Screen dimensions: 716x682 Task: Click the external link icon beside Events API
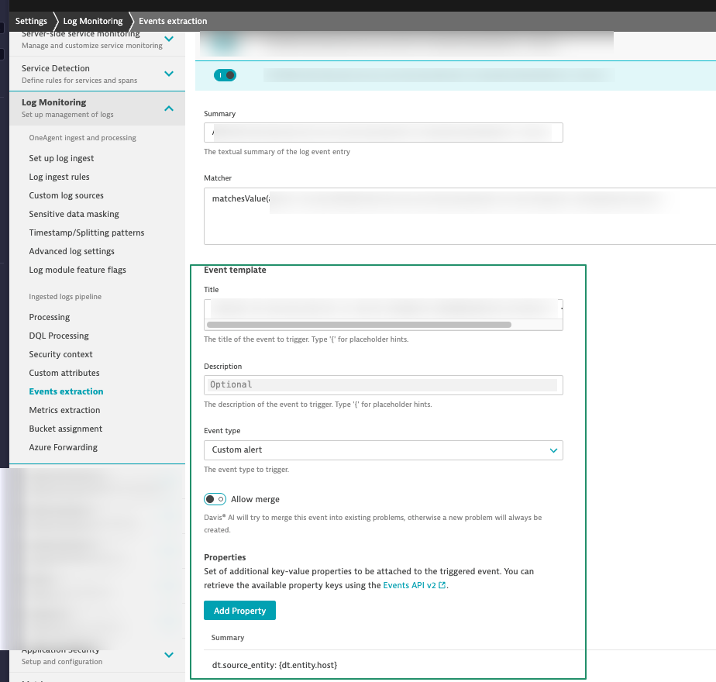[442, 586]
